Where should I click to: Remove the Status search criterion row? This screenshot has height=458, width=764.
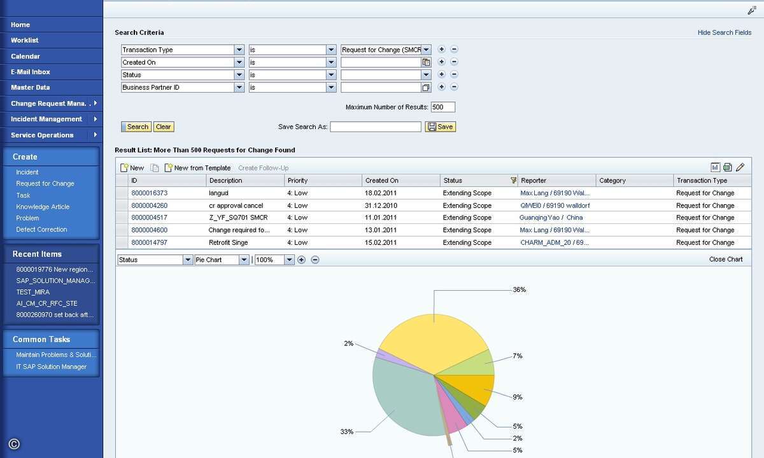tap(454, 74)
